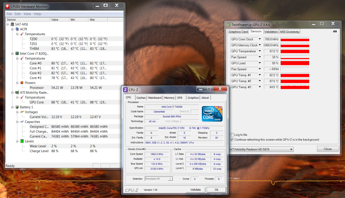
Task: Open the GPU Core Clock sensor dropdown
Action: (260, 40)
